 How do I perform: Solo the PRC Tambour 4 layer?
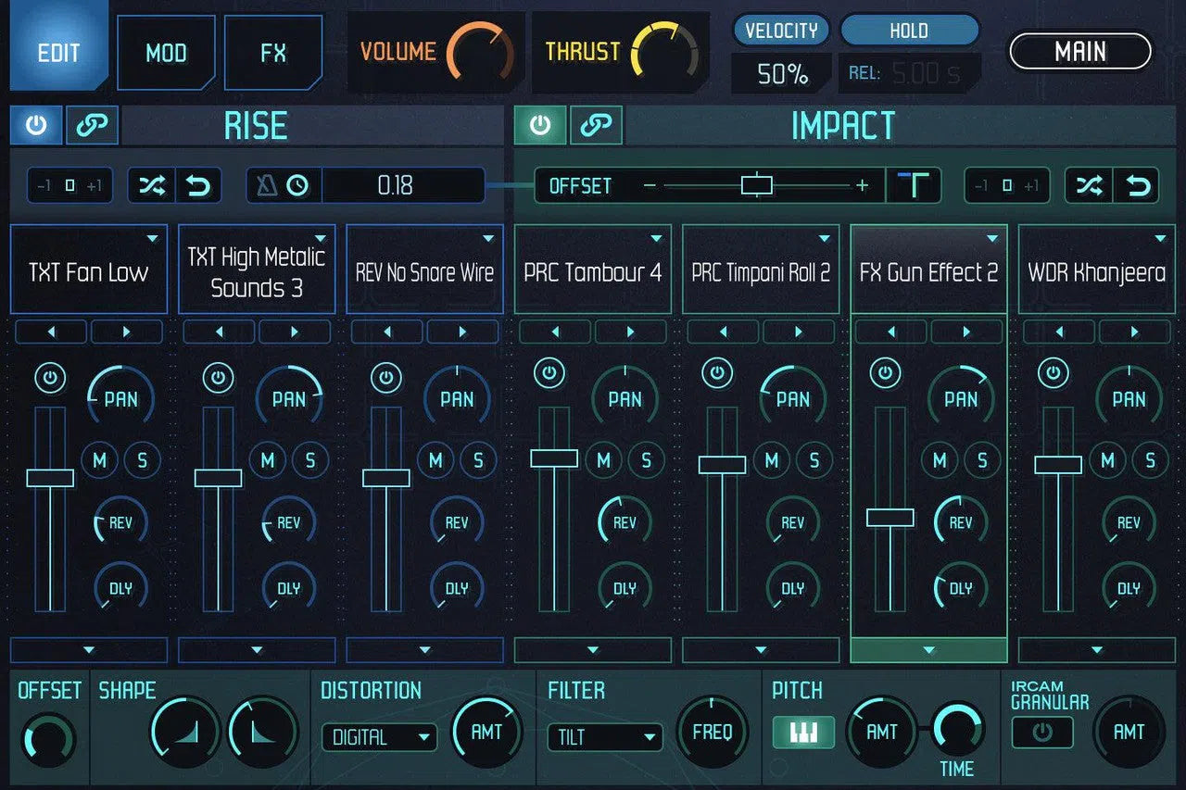pos(646,459)
